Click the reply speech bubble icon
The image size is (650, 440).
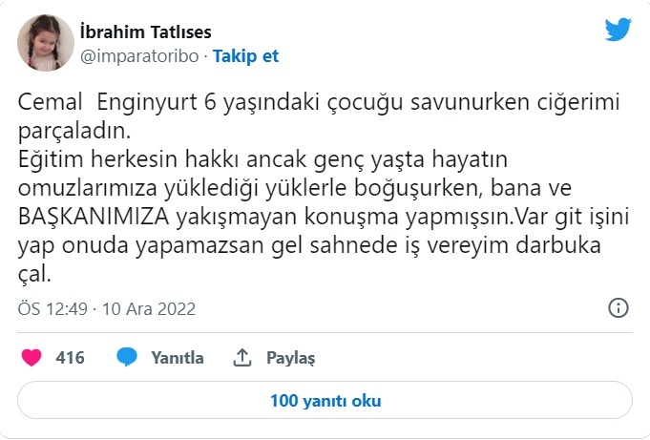click(126, 358)
